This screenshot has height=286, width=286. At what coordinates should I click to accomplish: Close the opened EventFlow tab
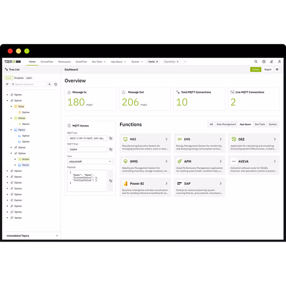pyautogui.click(x=178, y=61)
